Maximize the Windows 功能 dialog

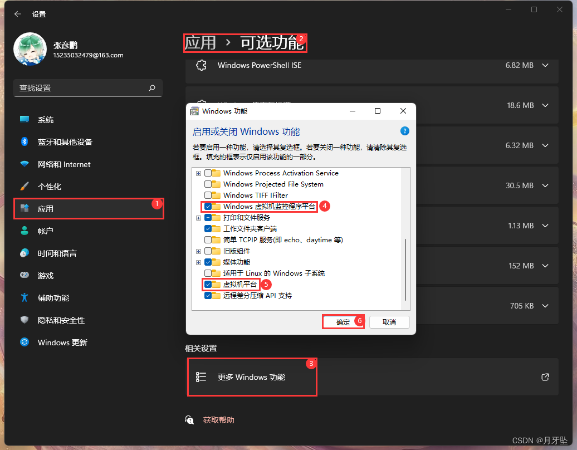click(x=378, y=111)
